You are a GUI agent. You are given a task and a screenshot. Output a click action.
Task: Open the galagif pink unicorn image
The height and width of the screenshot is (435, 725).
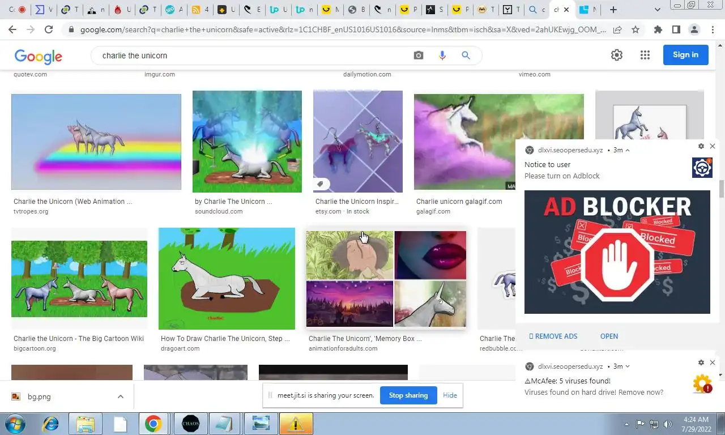[498, 142]
